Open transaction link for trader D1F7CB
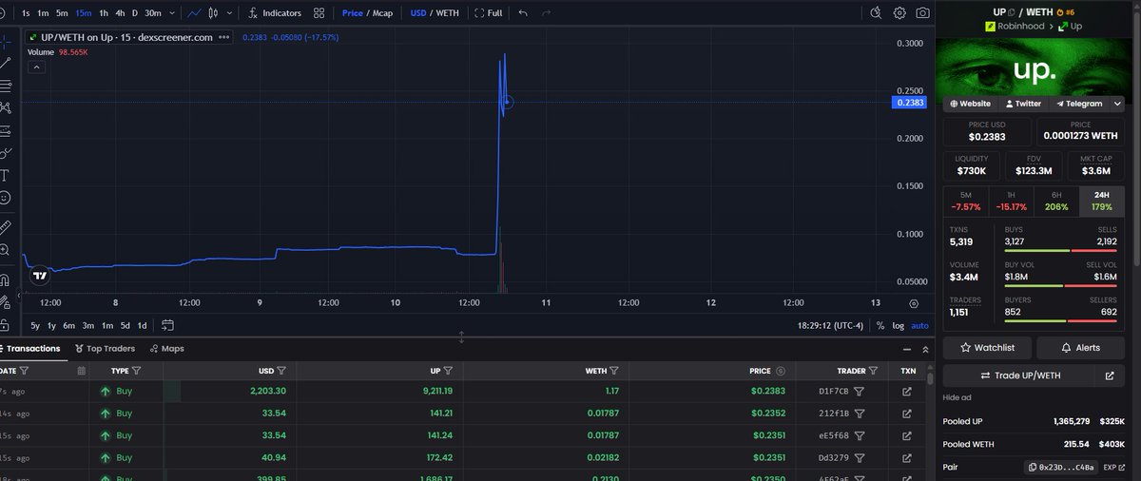 (x=907, y=391)
